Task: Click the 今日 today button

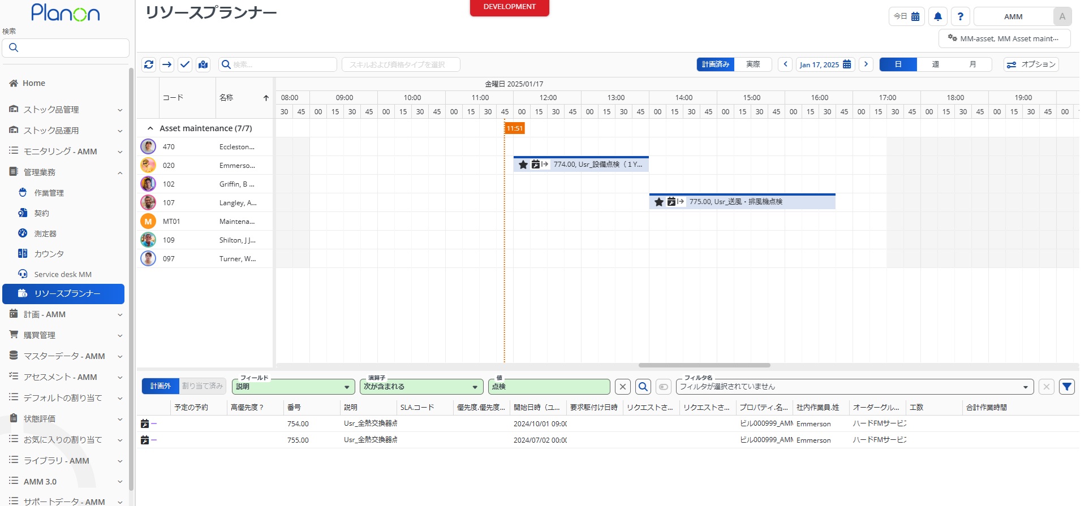Action: tap(906, 16)
